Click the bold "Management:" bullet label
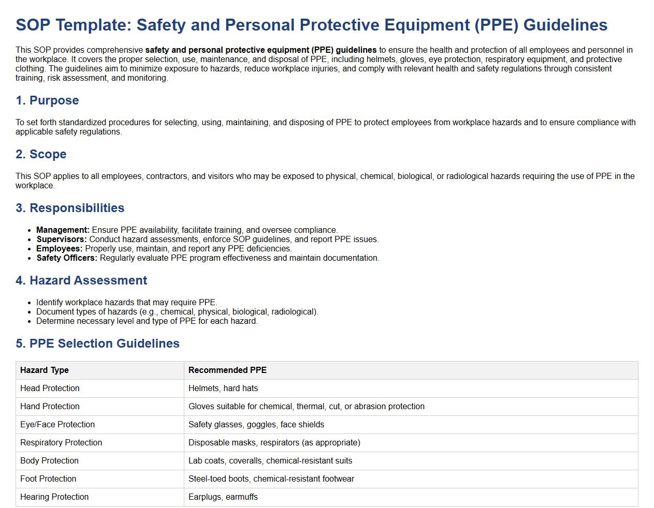Viewport: 654px width, 508px height. tap(63, 230)
